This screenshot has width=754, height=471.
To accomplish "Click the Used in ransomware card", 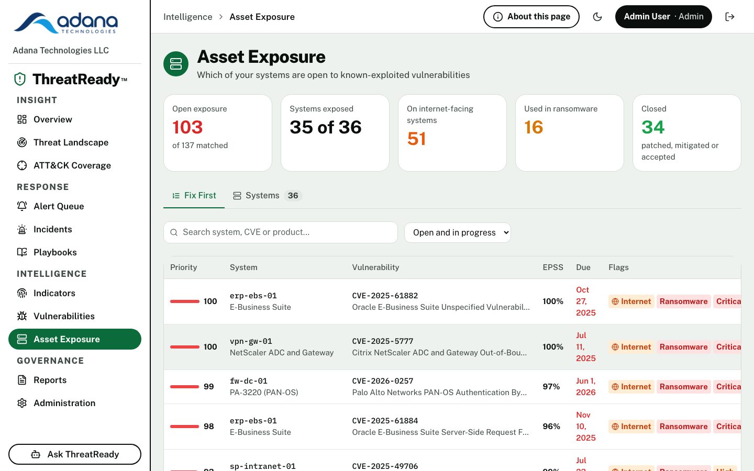I will pos(570,133).
